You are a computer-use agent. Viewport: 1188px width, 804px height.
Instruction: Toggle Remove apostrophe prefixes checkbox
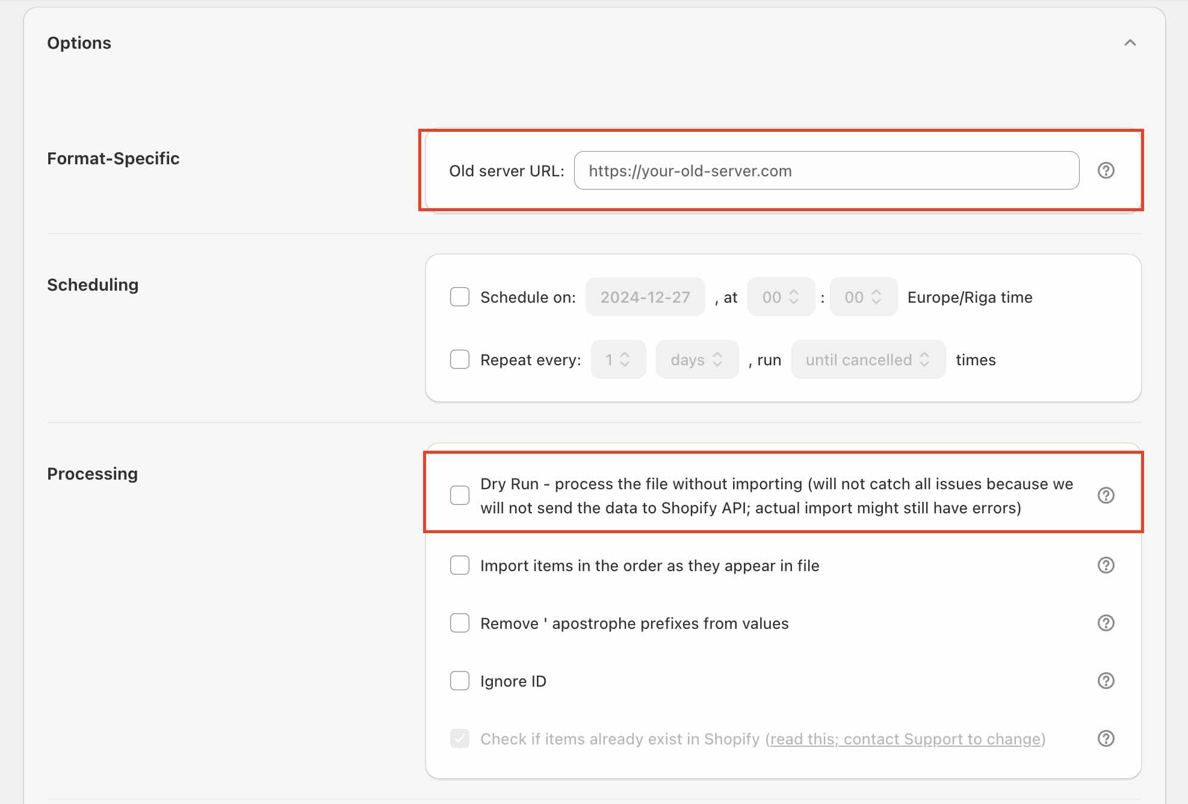(x=460, y=623)
